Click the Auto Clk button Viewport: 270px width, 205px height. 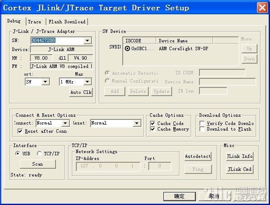pos(81,92)
